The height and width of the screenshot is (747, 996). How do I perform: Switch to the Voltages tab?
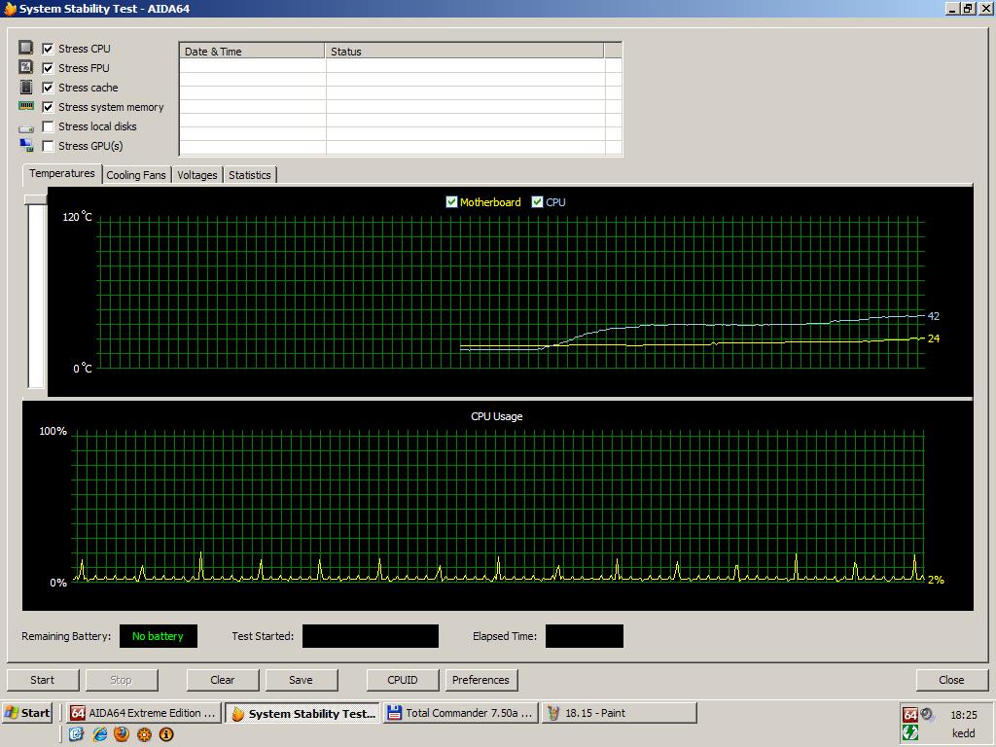(x=196, y=175)
